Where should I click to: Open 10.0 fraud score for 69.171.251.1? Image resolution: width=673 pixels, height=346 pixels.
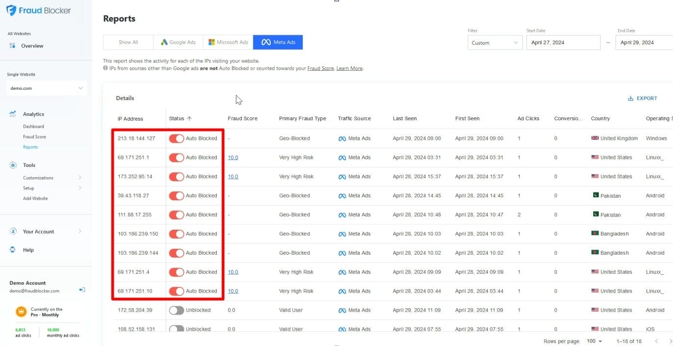[233, 158]
